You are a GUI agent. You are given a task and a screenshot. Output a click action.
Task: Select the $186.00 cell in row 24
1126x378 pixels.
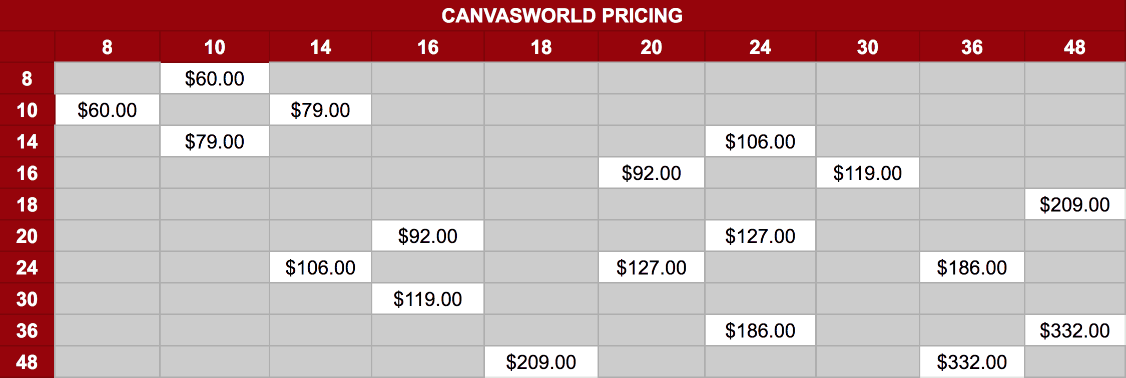[971, 267]
